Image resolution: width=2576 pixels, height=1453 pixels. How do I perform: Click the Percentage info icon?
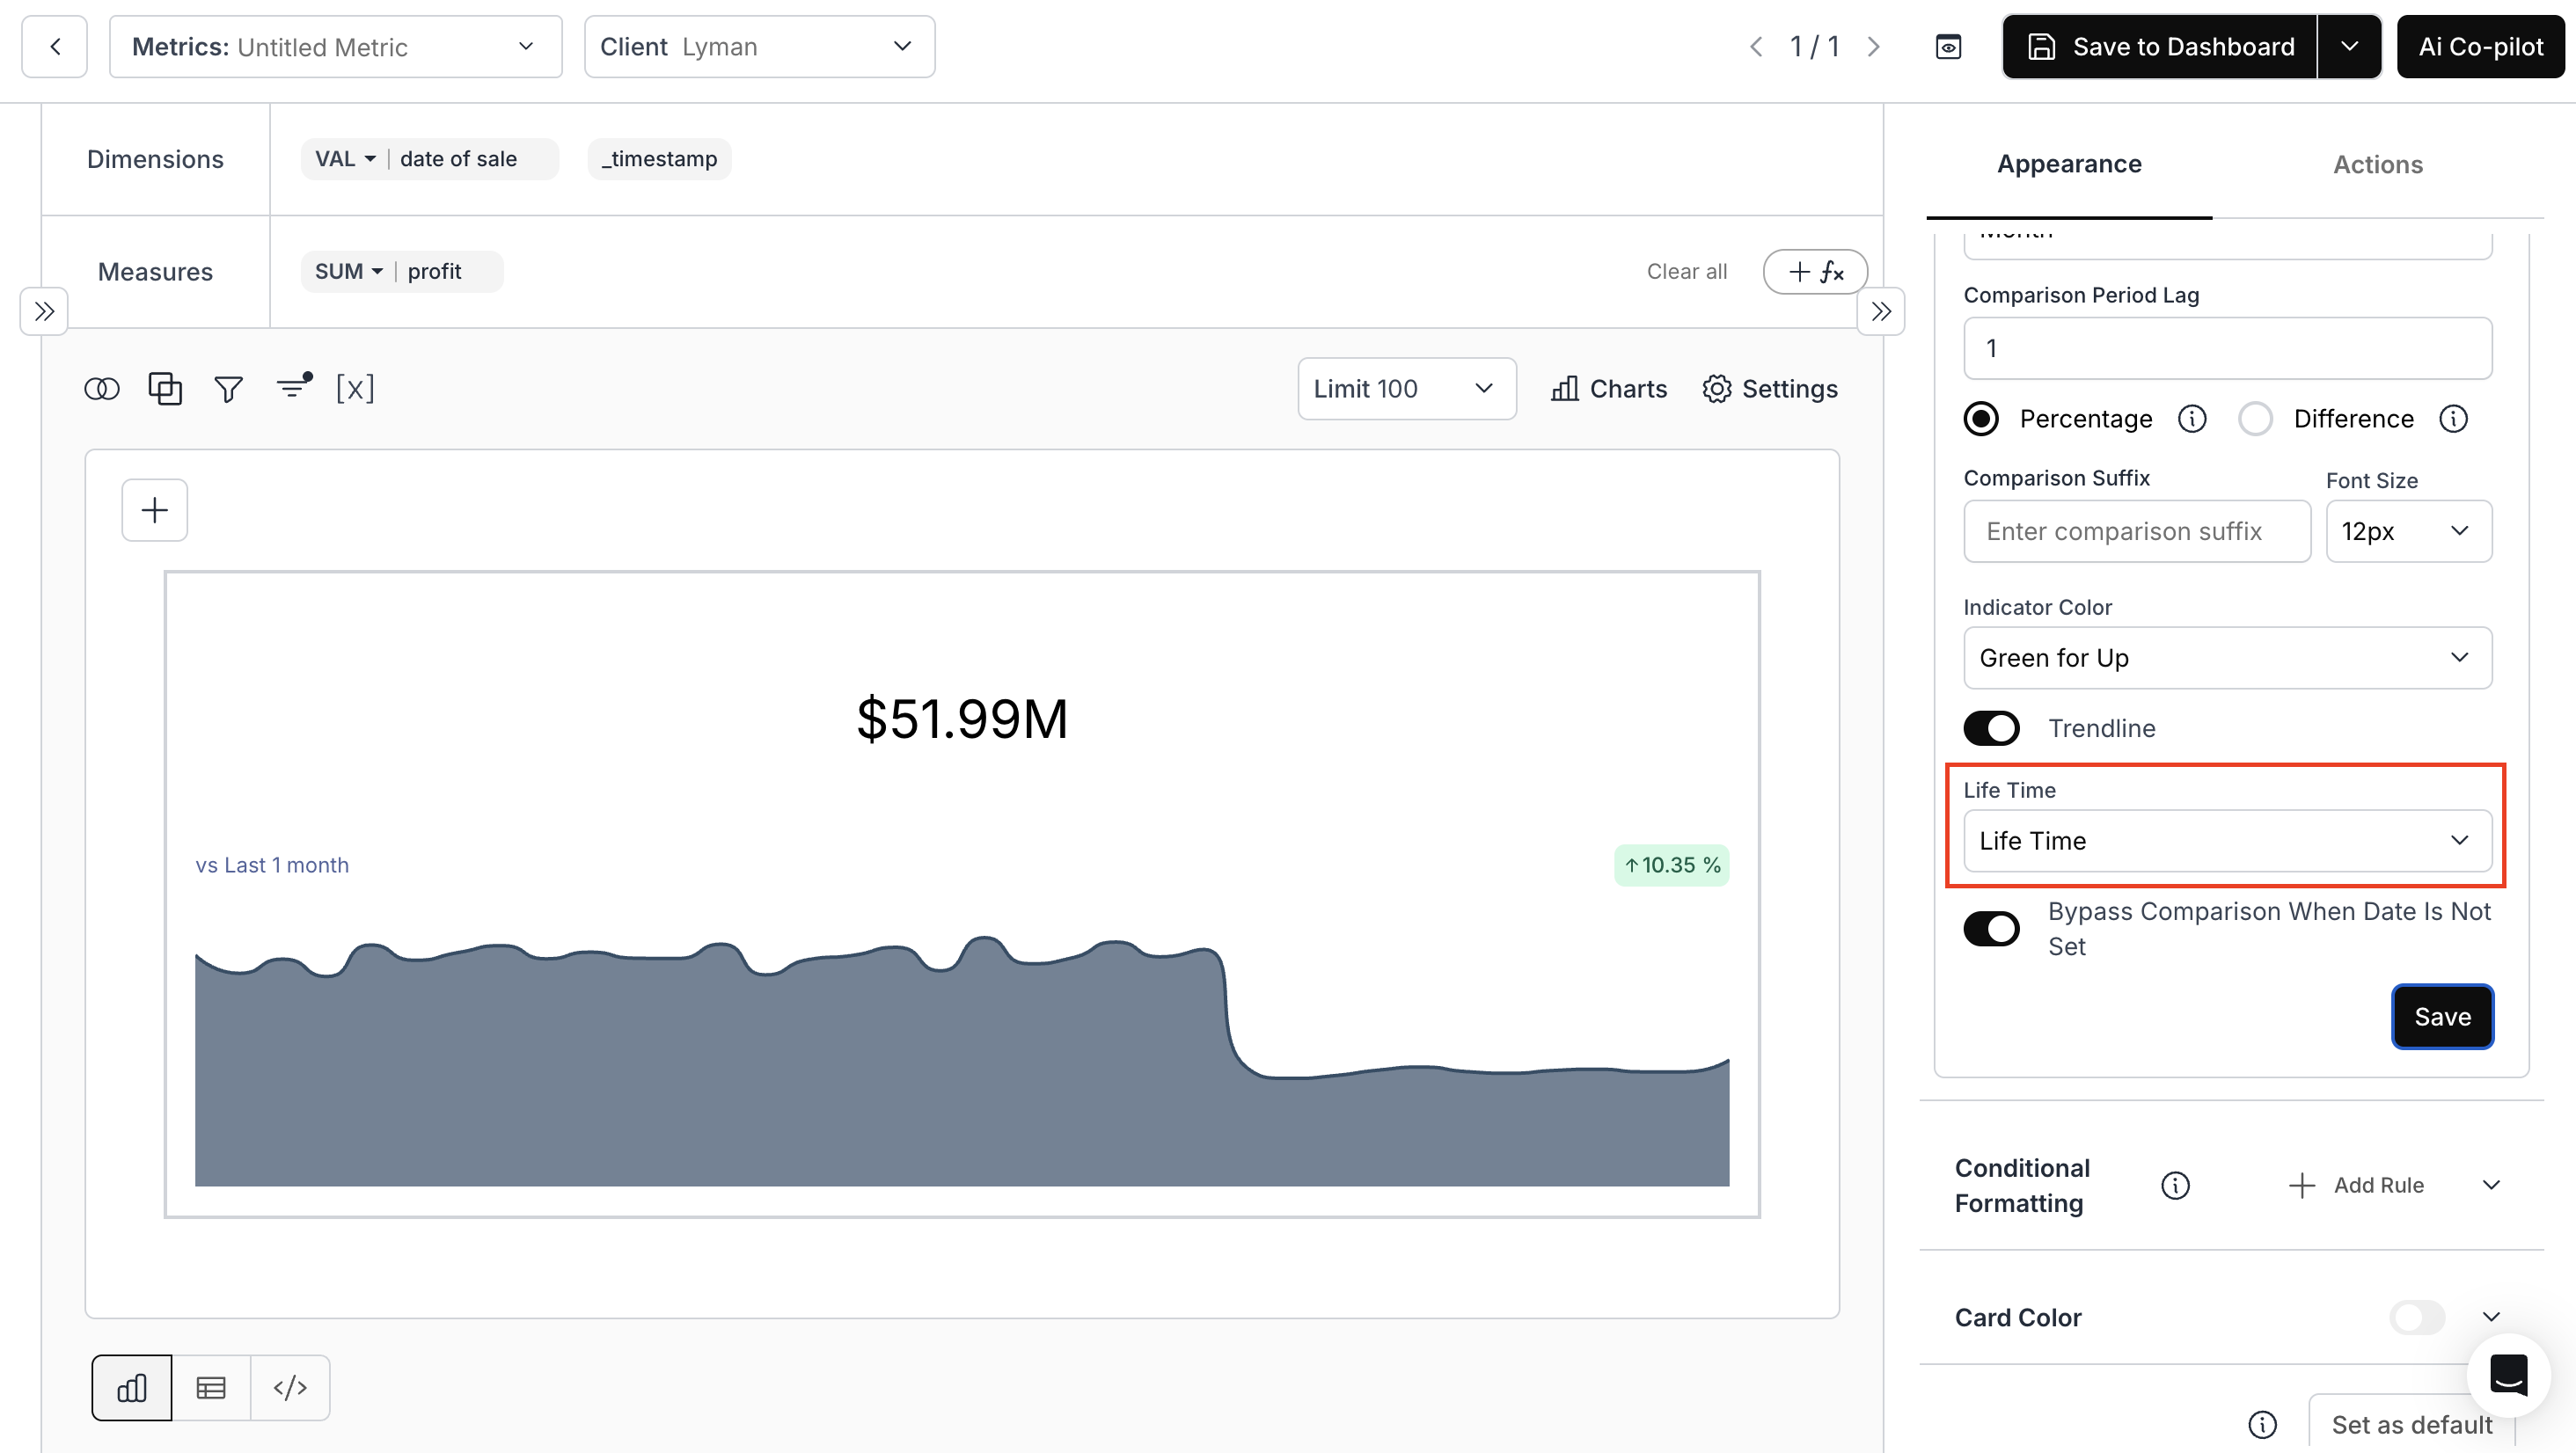2192,418
